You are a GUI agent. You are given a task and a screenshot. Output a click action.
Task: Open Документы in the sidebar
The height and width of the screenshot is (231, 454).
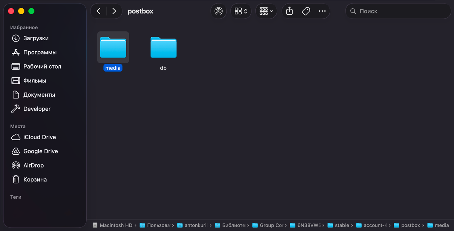tap(39, 95)
